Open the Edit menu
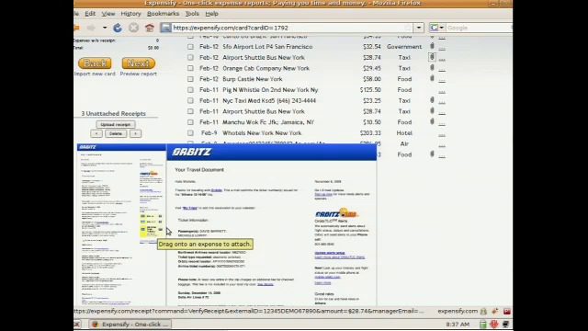Screen dimensions: 588x331 (x=90, y=14)
